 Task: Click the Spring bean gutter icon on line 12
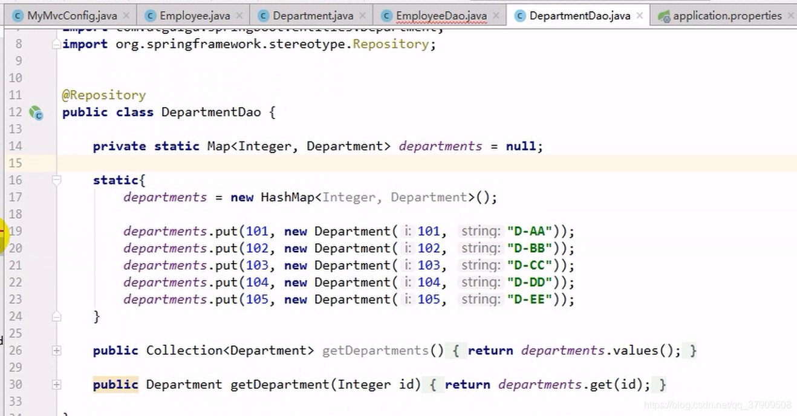36,112
